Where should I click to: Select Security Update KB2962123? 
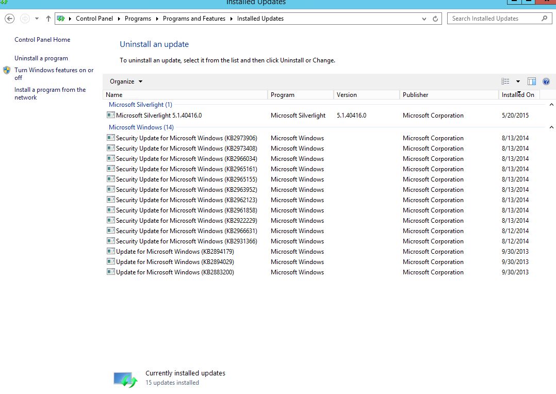point(187,200)
